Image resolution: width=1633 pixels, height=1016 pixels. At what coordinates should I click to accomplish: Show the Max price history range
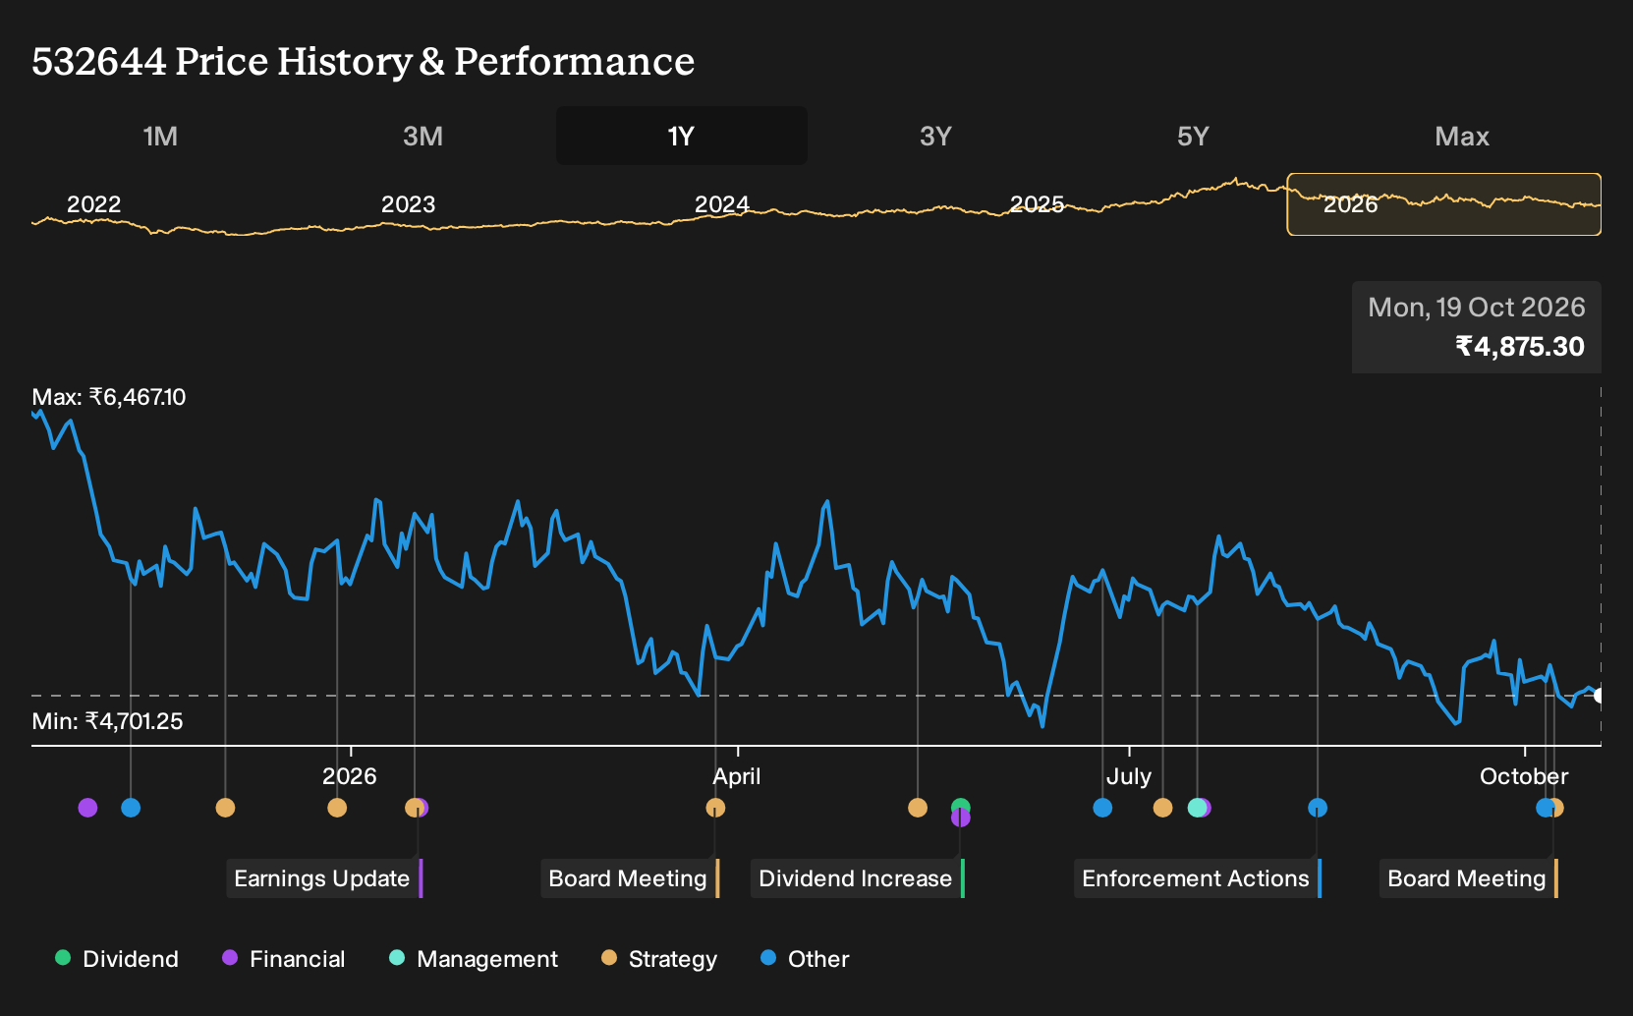pyautogui.click(x=1462, y=136)
